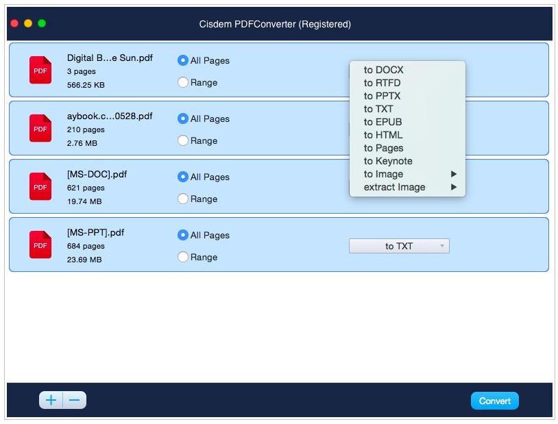558x424 pixels.
Task: Add a file with the plus button
Action: [51, 400]
